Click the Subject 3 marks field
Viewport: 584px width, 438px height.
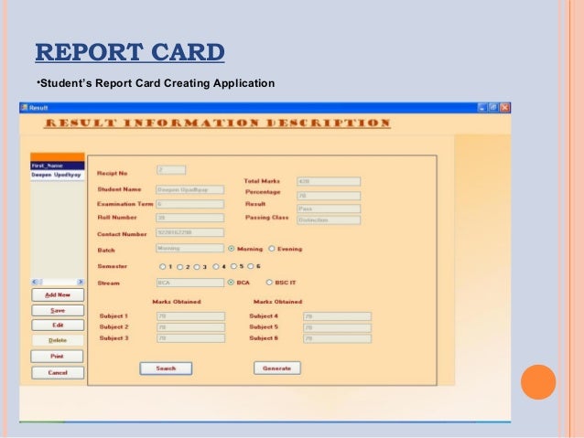pos(190,338)
